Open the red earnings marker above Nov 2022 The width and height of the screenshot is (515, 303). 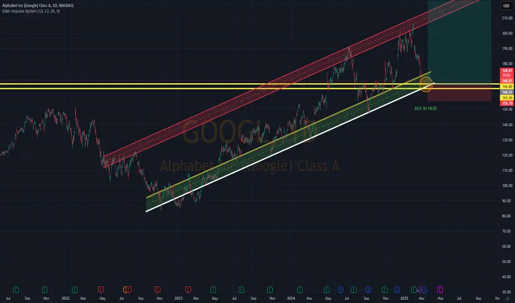pos(157,290)
